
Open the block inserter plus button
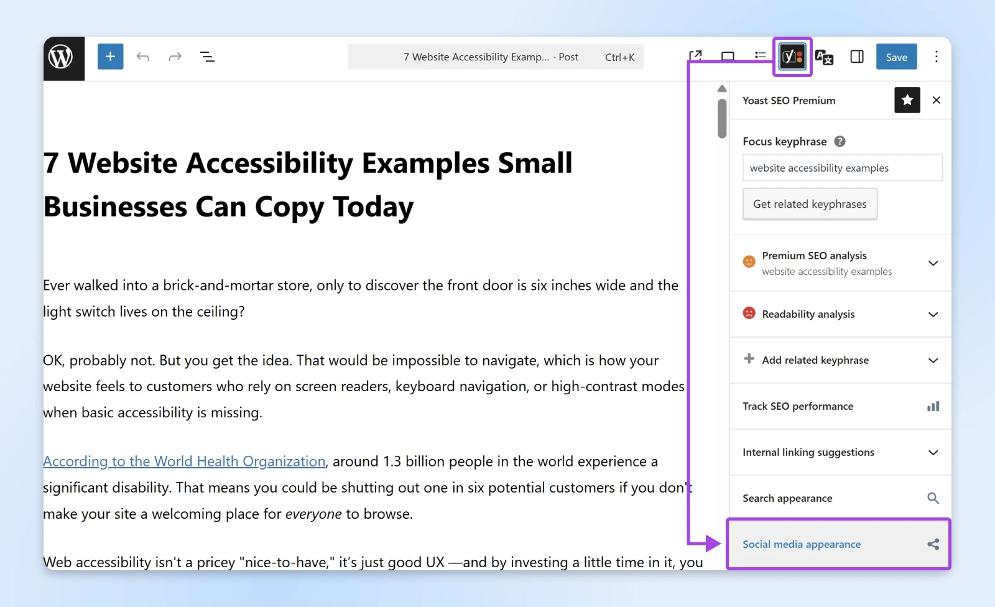click(110, 57)
